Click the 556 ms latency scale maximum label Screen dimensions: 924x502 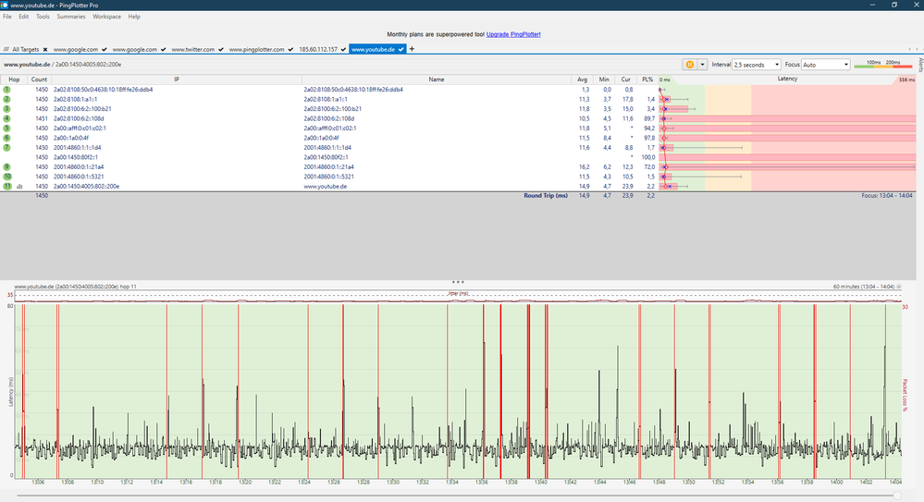907,80
